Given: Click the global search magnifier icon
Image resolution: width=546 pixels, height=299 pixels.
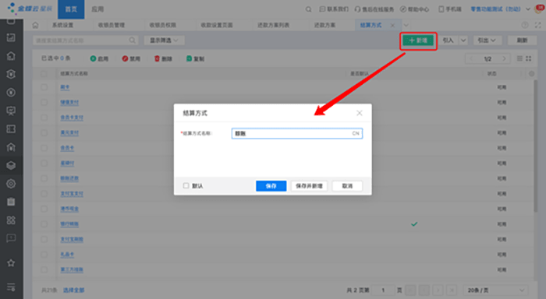Looking at the screenshot, I should coord(309,9).
